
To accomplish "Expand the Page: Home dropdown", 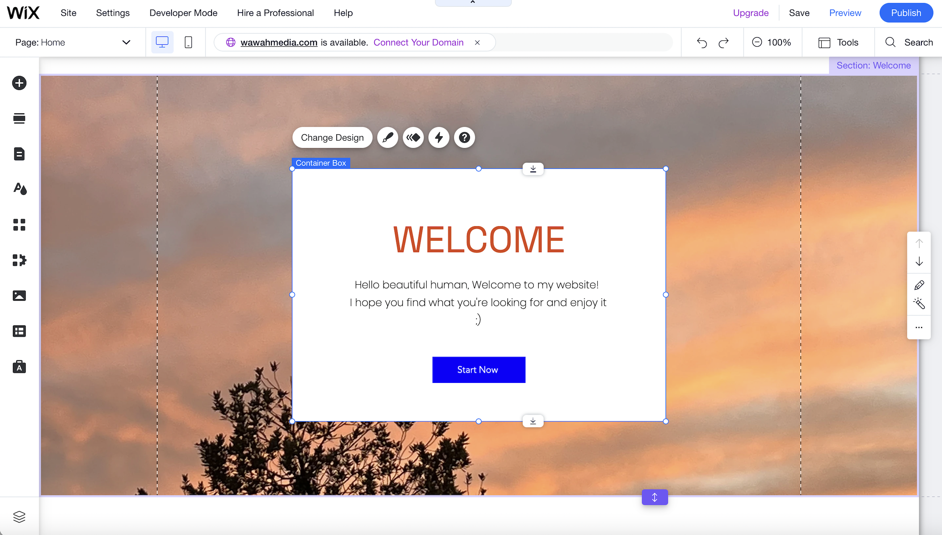I will pos(126,42).
